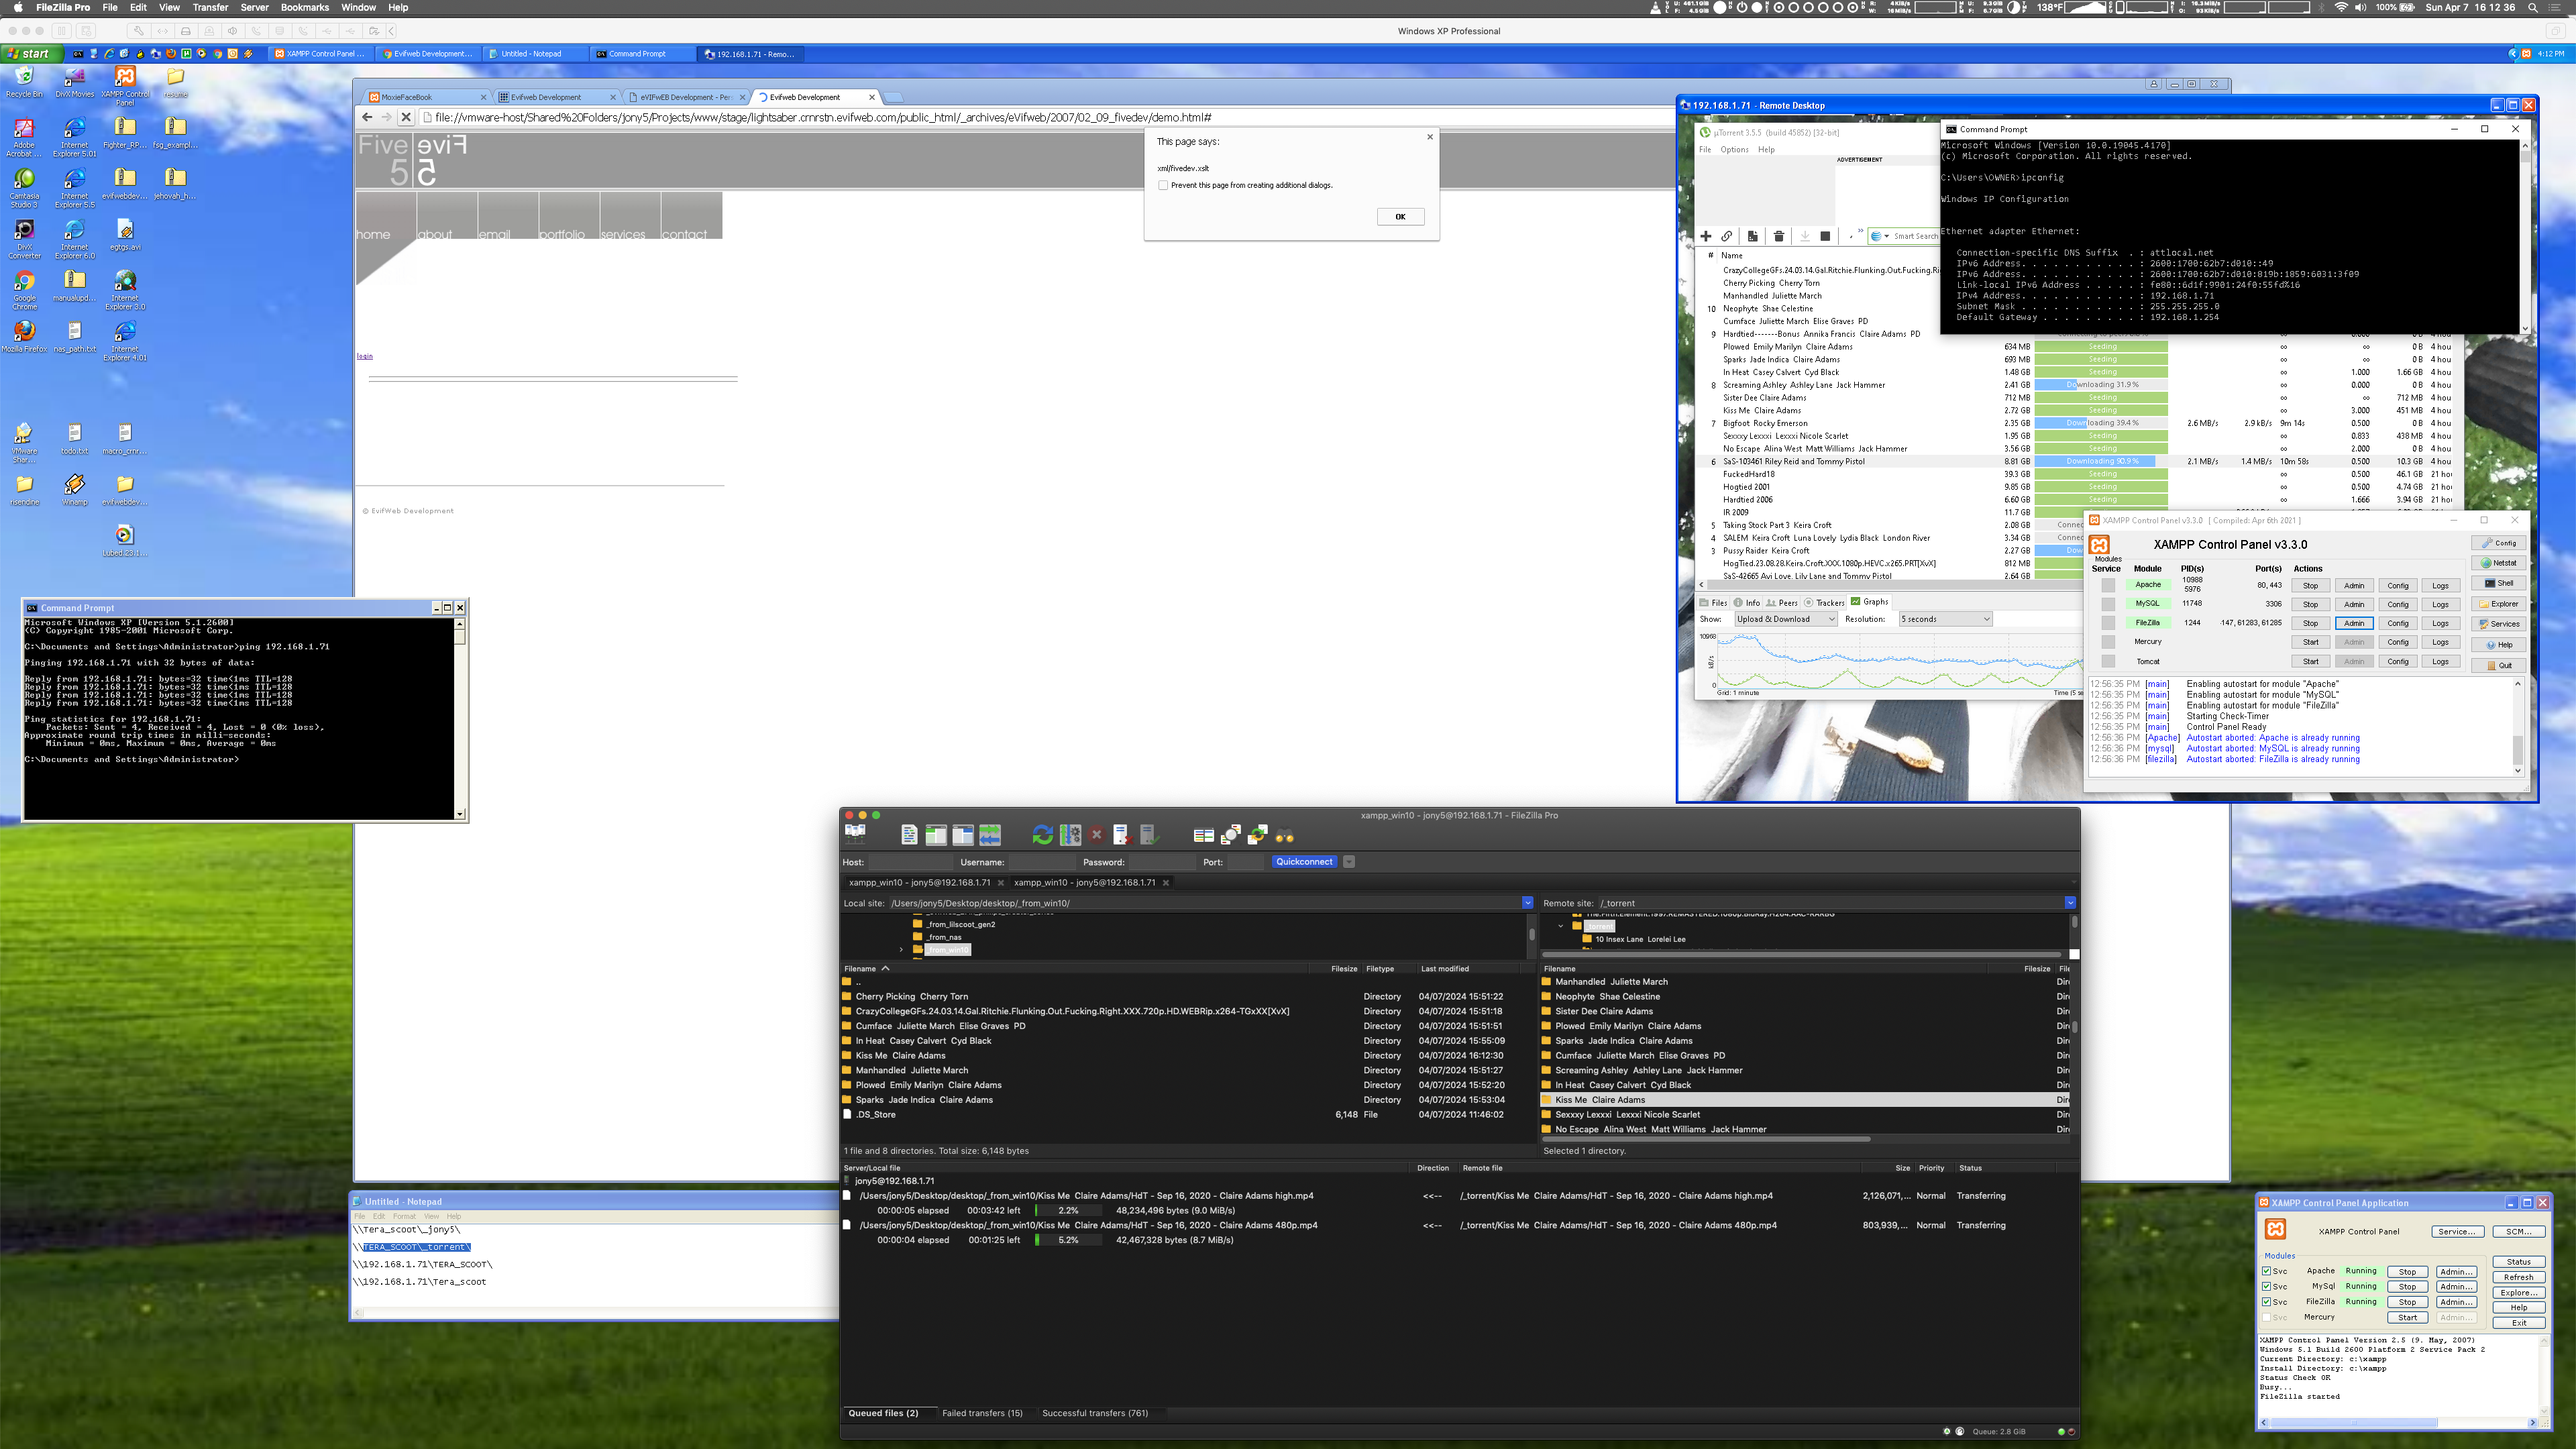2576x1449 pixels.
Task: Open FileZilla Site Manager icon
Action: click(x=855, y=834)
